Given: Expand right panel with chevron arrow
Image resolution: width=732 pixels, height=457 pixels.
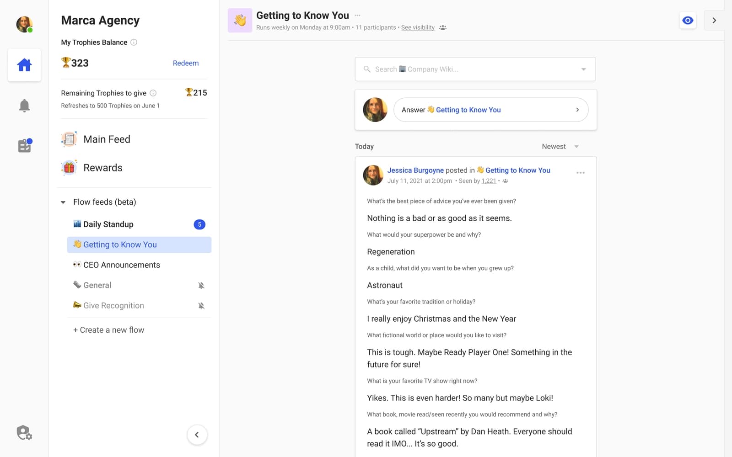Looking at the screenshot, I should [x=714, y=20].
